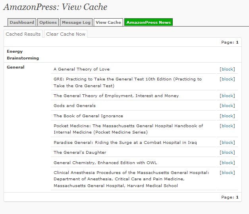
Task: Open the Message Log tab
Action: point(76,22)
